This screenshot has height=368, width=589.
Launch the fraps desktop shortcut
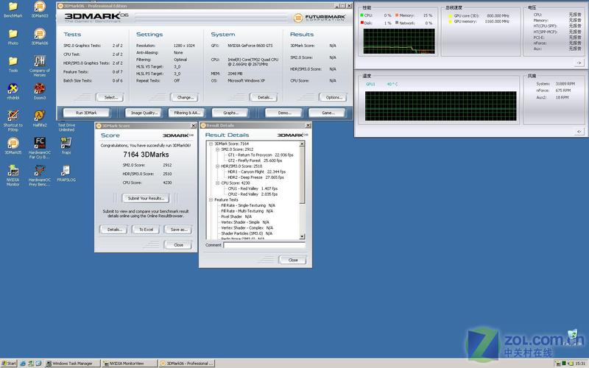coord(66,146)
